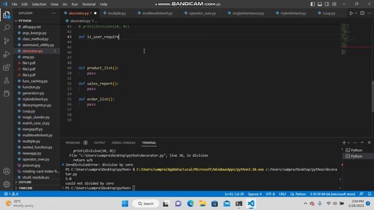Open the Terminal menu

coord(88,4)
